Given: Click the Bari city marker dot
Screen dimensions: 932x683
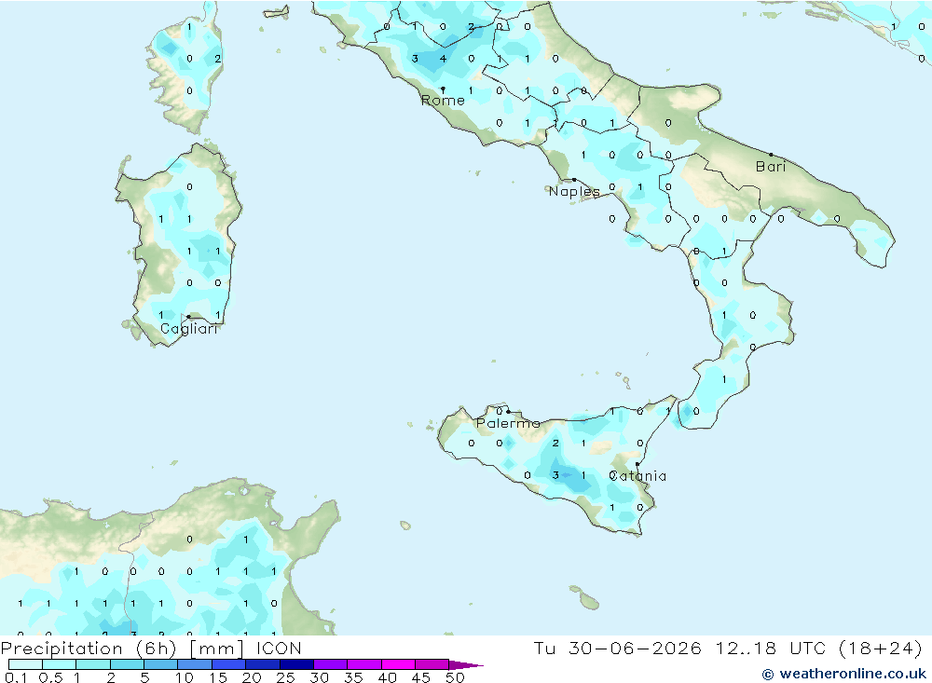Looking at the screenshot, I should pyautogui.click(x=771, y=155).
